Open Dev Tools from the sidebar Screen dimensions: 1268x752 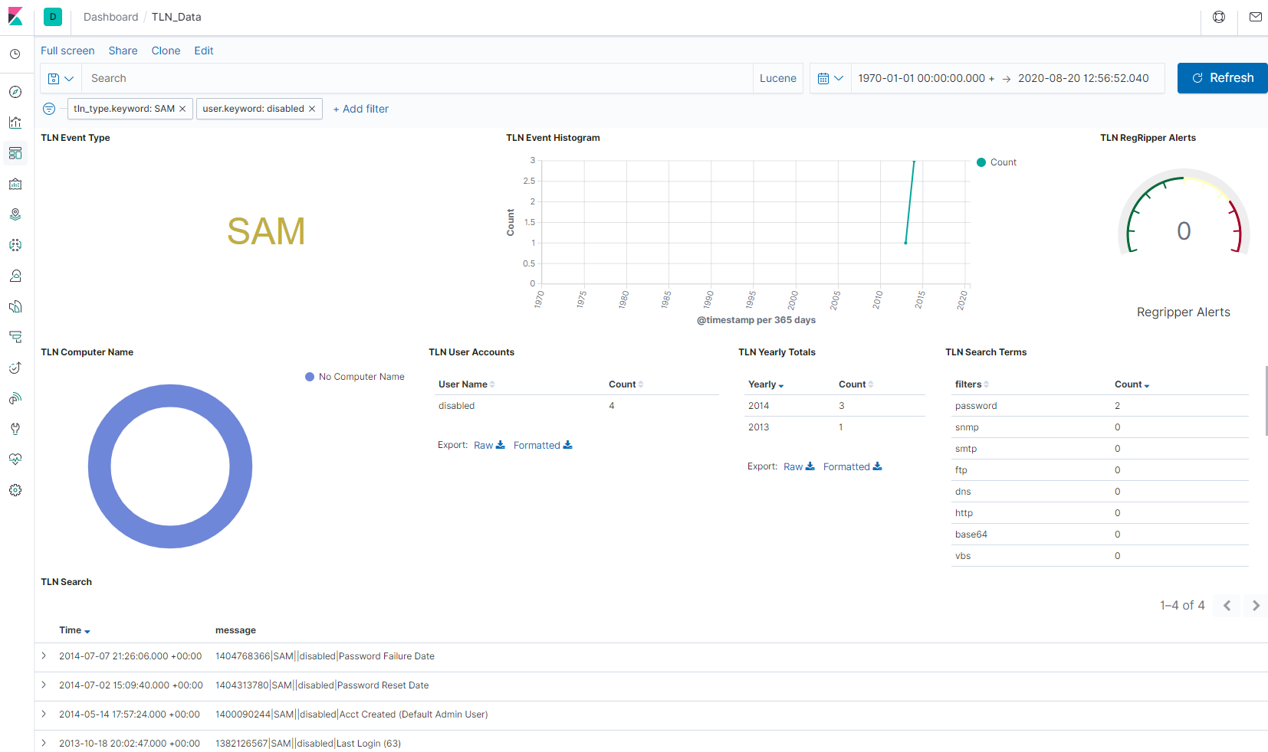15,429
